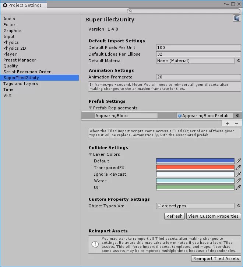Open the TransparentFX red color swatch
243x267 pixels.
195,168
